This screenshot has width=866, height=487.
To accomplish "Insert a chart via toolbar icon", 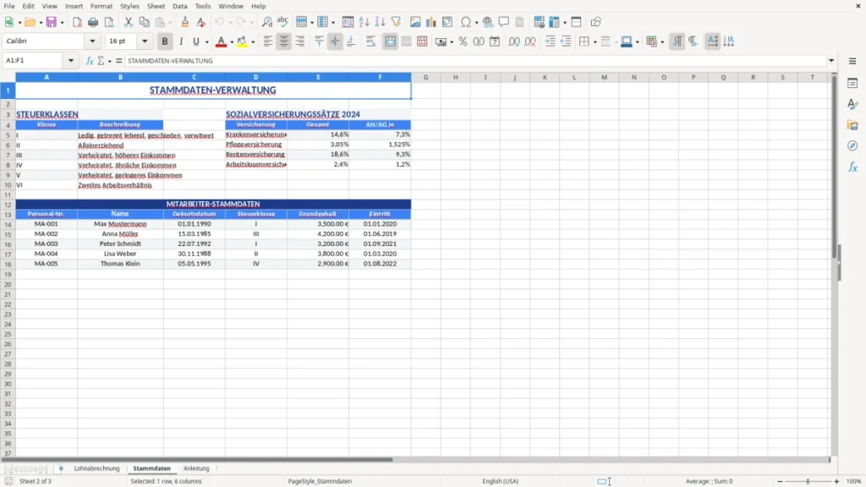I will point(430,22).
